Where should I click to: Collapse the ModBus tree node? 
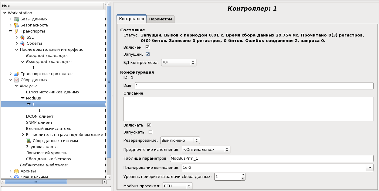(x=23, y=98)
